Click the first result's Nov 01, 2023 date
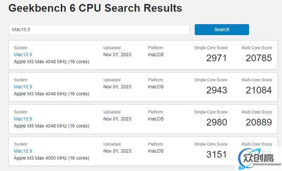 [x=117, y=54]
